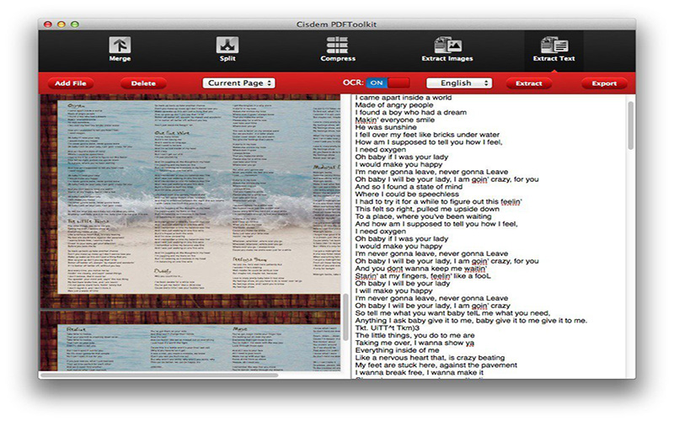Click the preview horizontal scrollbar
The width and height of the screenshot is (674, 421).
[x=159, y=375]
